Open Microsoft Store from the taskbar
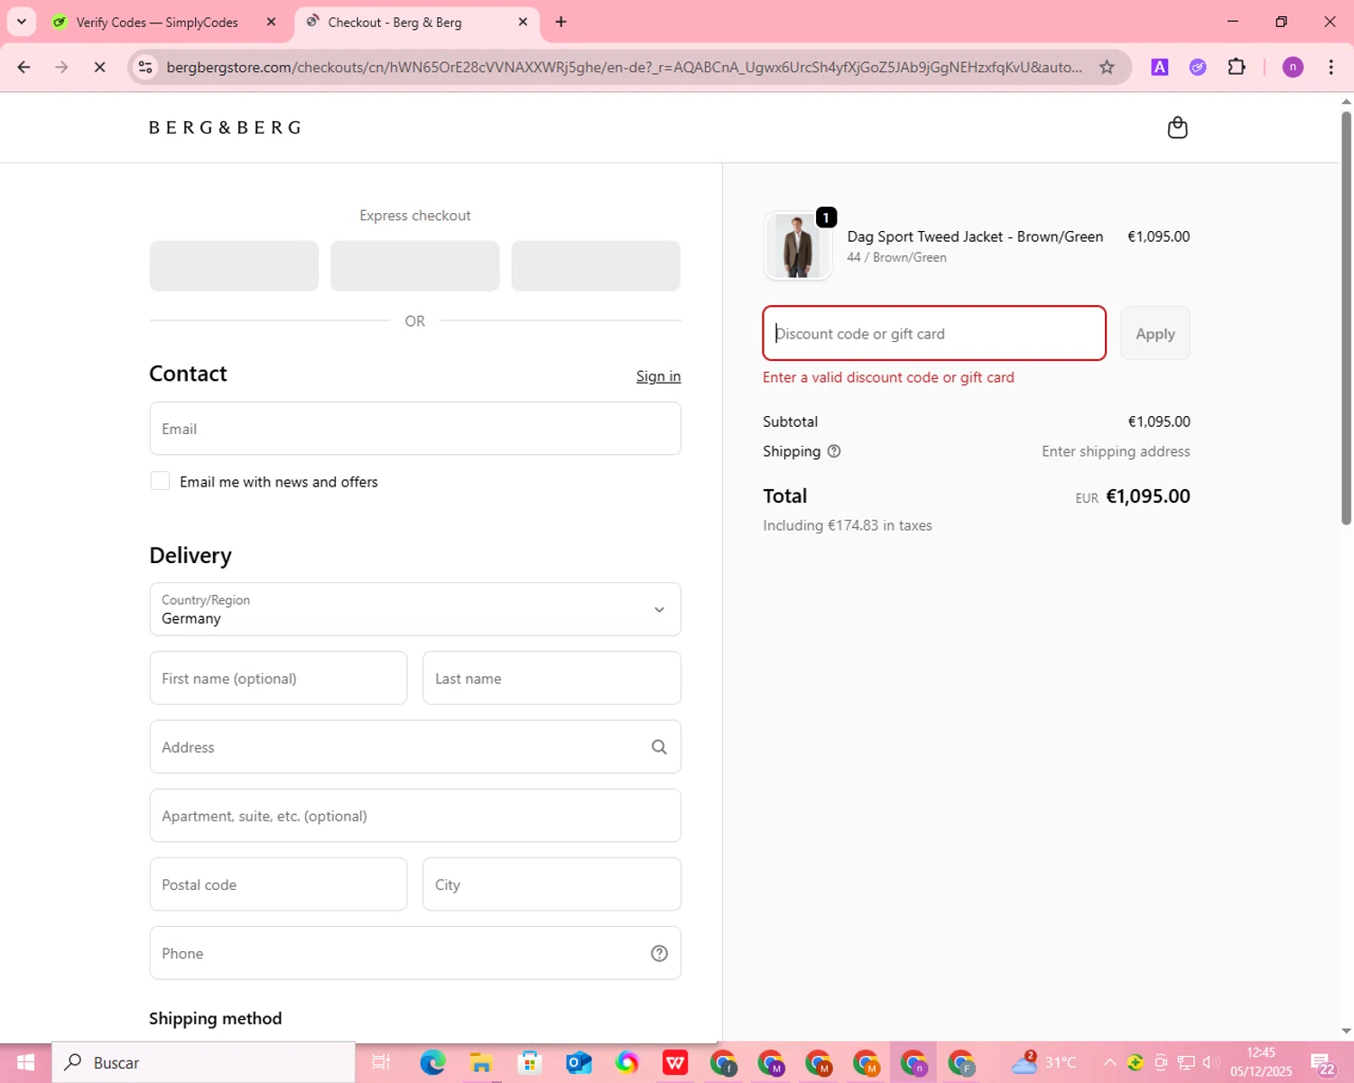The image size is (1354, 1083). (530, 1062)
